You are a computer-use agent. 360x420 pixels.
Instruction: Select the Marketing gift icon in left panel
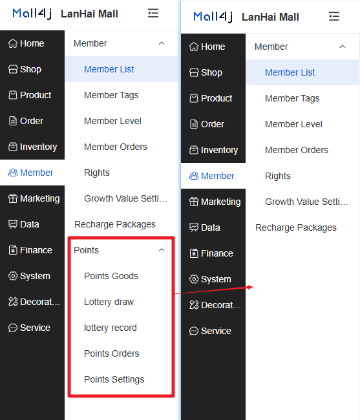point(12,198)
